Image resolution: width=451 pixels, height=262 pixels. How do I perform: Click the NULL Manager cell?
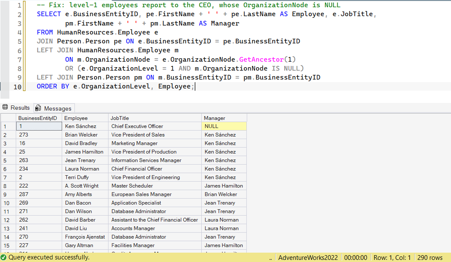point(224,126)
